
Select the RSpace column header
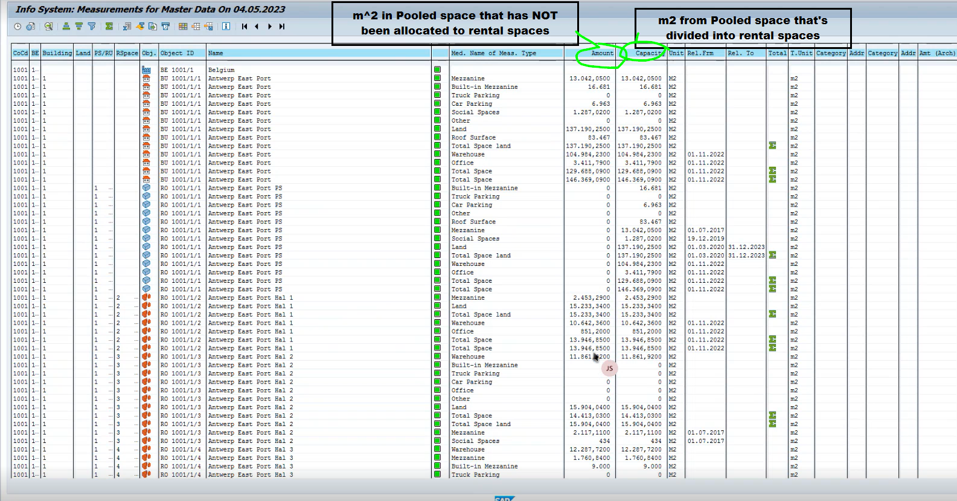click(x=127, y=53)
